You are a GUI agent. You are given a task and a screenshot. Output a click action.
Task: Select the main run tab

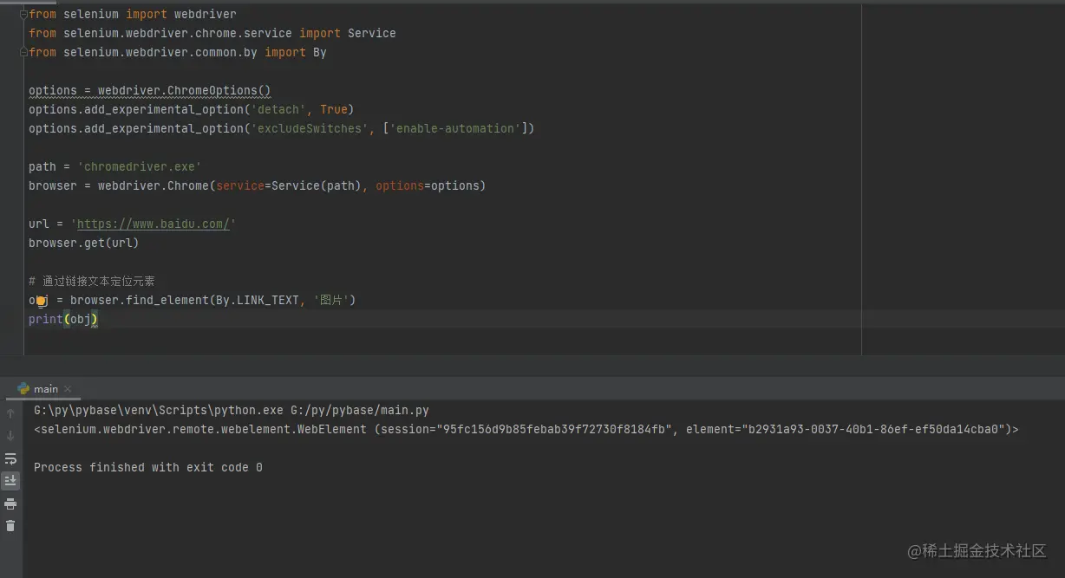click(44, 388)
